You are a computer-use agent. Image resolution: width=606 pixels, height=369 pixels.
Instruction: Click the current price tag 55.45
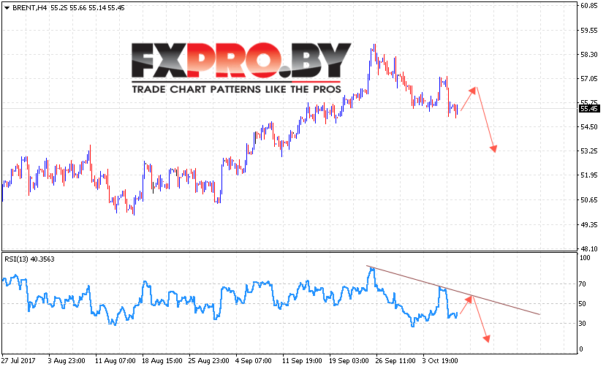(x=589, y=109)
